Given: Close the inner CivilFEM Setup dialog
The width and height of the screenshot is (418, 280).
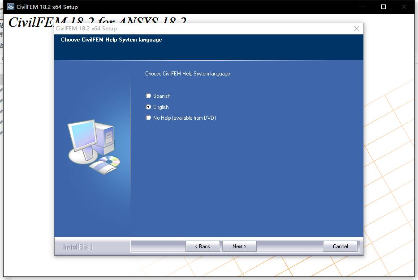Looking at the screenshot, I should tap(357, 29).
